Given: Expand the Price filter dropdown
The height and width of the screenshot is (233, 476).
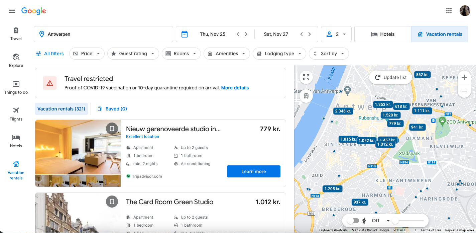Looking at the screenshot, I should click(x=87, y=54).
